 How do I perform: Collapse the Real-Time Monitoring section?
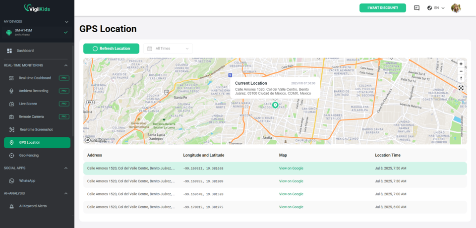pyautogui.click(x=66, y=65)
